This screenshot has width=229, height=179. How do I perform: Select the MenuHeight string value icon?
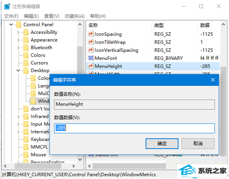[x=91, y=66]
